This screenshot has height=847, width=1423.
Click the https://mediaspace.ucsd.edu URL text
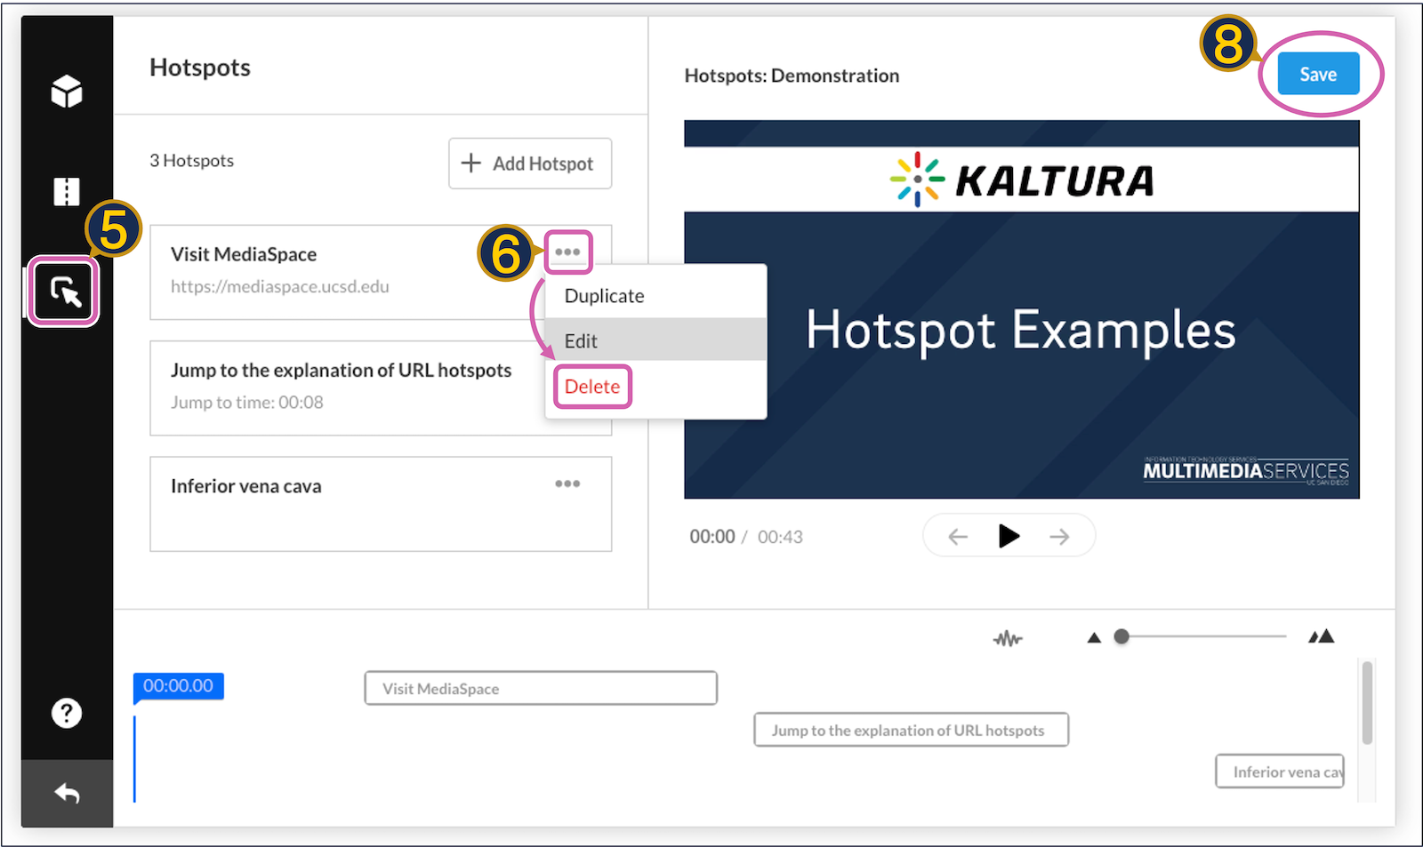click(280, 286)
